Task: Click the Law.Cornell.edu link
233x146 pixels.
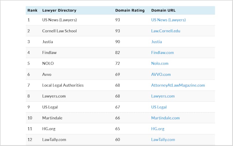Action: pos(166,31)
